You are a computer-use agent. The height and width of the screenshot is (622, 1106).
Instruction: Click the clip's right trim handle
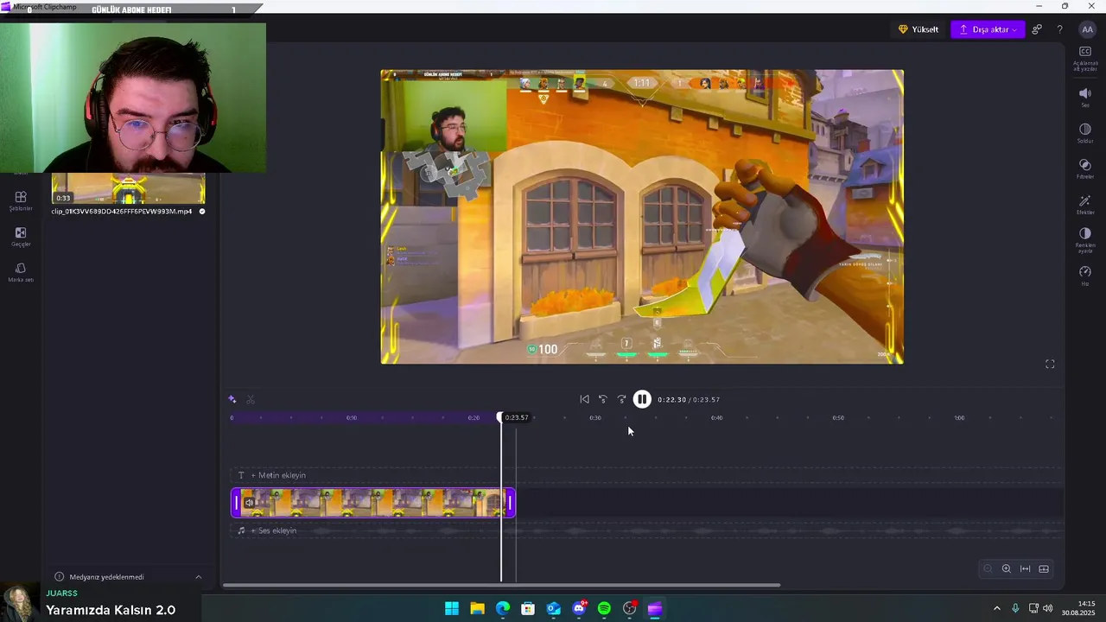point(510,503)
